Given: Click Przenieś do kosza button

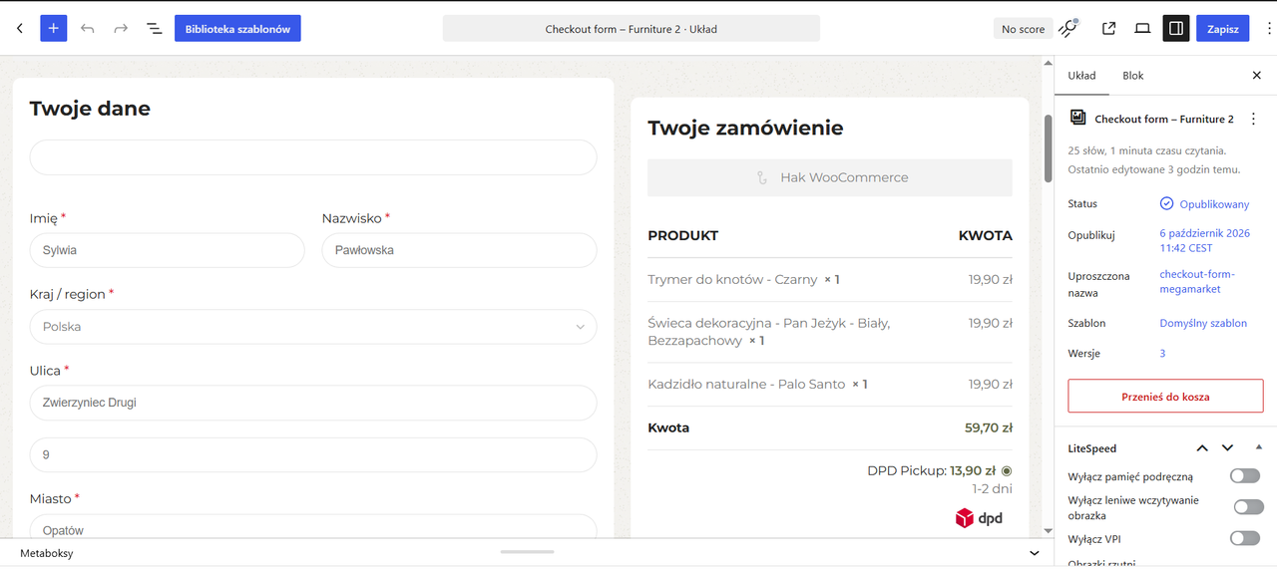Looking at the screenshot, I should tap(1165, 397).
